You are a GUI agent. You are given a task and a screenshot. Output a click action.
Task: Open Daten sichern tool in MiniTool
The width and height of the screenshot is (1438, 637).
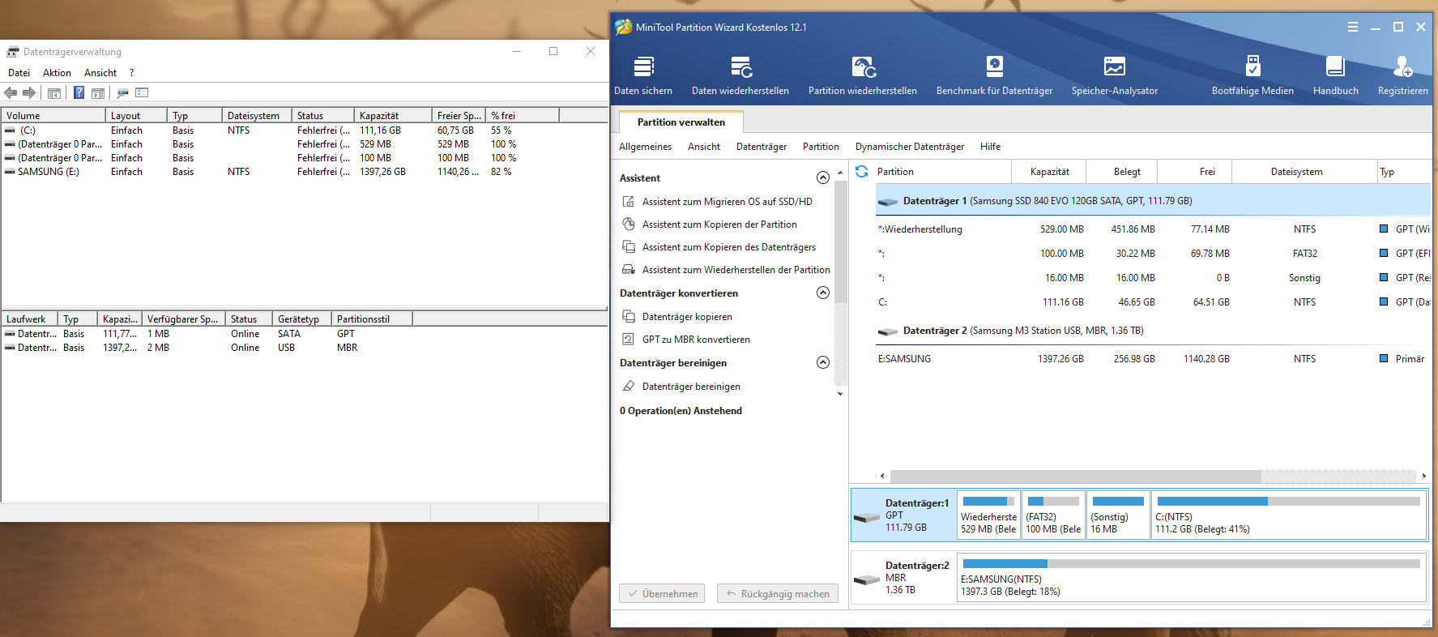click(x=643, y=76)
